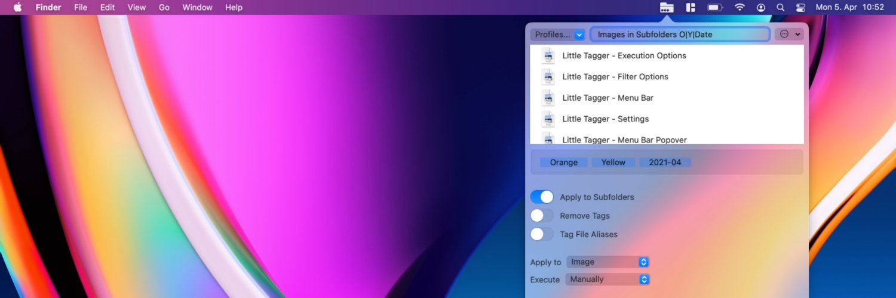
Task: Open Control Center icon
Action: (x=801, y=7)
